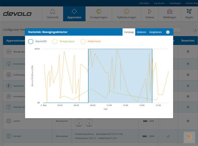Open settings gear for Switch row
The width and height of the screenshot is (198, 146).
[x=188, y=121]
